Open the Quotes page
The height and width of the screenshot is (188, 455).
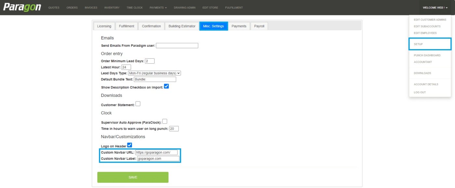[x=54, y=7]
